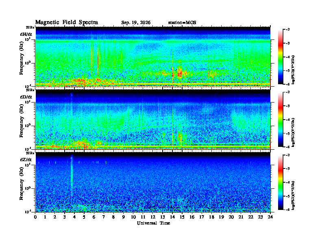Click the dD/dt panel label

pos(26,97)
